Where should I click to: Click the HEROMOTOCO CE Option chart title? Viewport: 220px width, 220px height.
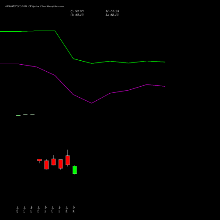pos(35,7)
